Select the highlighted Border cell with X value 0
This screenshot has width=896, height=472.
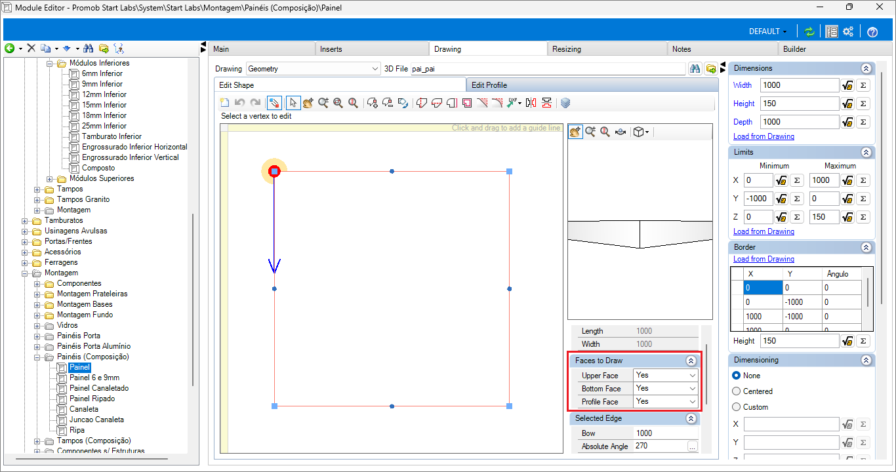pos(763,288)
